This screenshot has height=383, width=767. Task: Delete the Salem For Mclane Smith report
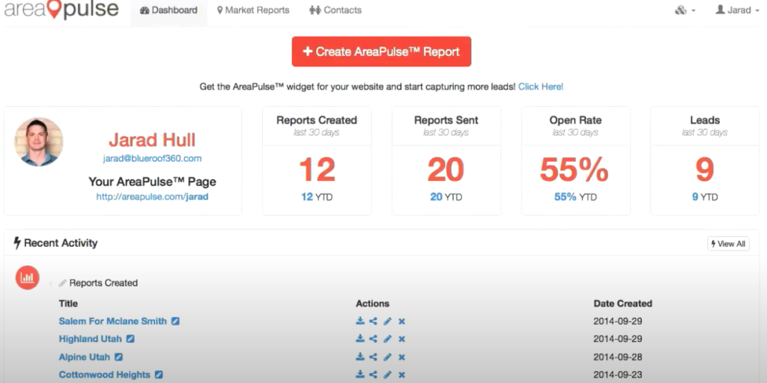tap(401, 321)
